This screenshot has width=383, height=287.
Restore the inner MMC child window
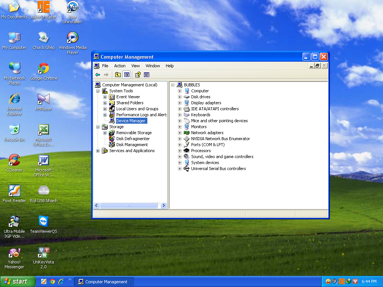[x=317, y=65]
